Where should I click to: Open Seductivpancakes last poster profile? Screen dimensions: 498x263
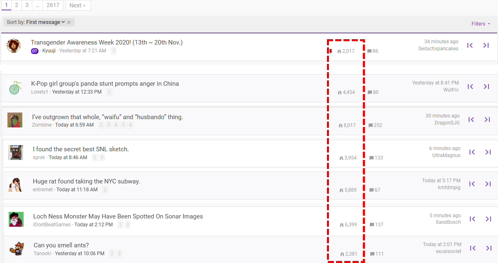point(438,49)
